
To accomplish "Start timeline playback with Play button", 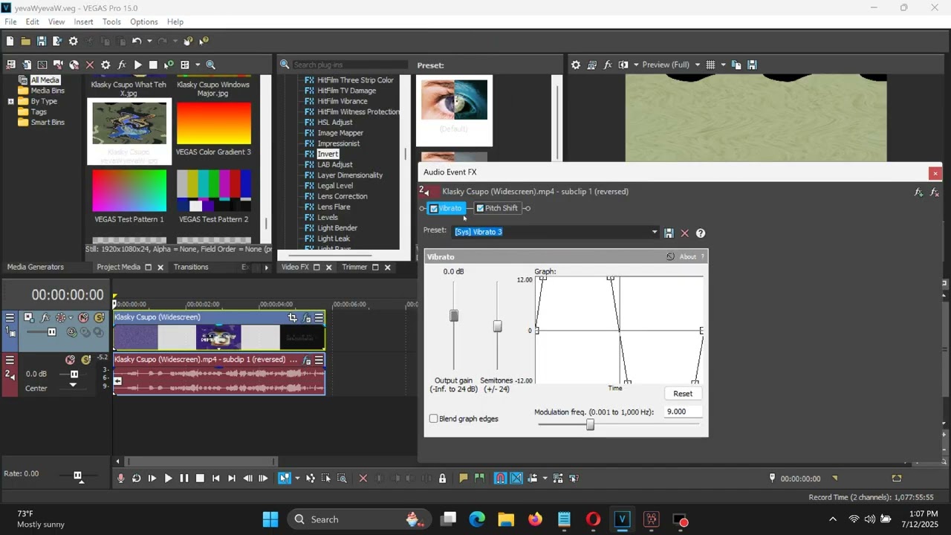I will [168, 479].
